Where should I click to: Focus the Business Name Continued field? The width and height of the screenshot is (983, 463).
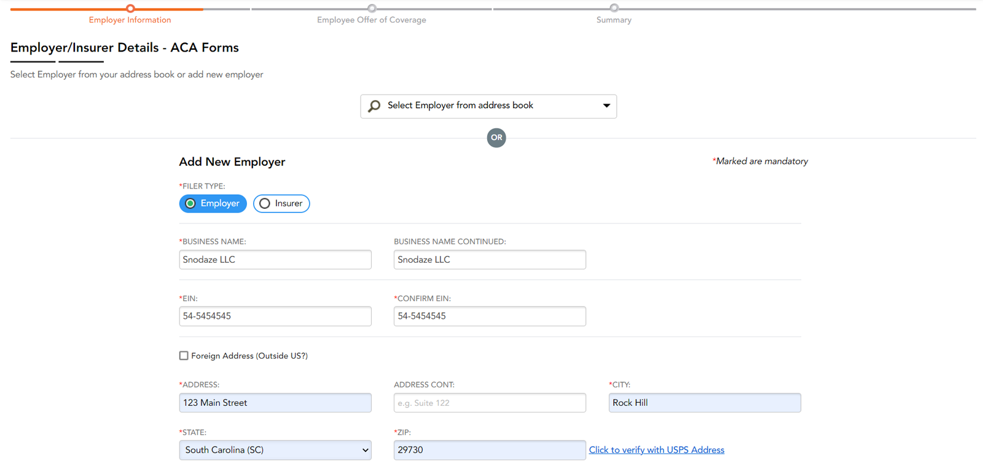click(489, 260)
